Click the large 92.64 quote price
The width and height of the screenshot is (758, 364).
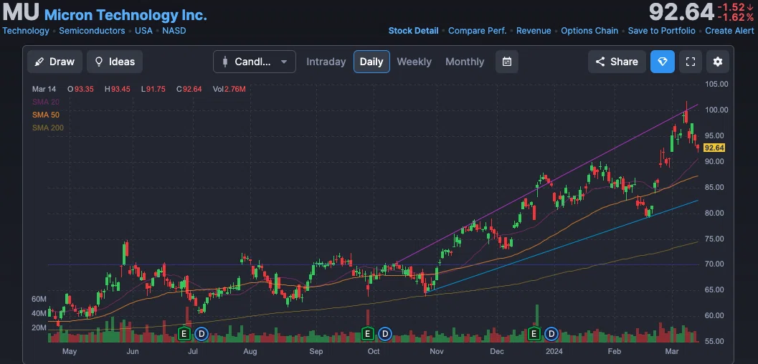681,13
